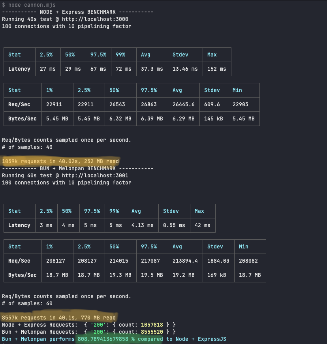Click Bun latency '3 ms' cell
The height and width of the screenshot is (344, 327).
click(x=46, y=225)
